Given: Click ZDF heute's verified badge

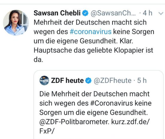Looking at the screenshot, I should (x=88, y=81).
